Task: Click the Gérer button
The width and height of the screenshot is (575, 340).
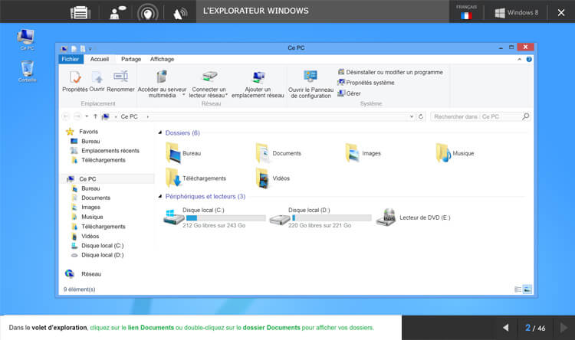Action: (349, 93)
